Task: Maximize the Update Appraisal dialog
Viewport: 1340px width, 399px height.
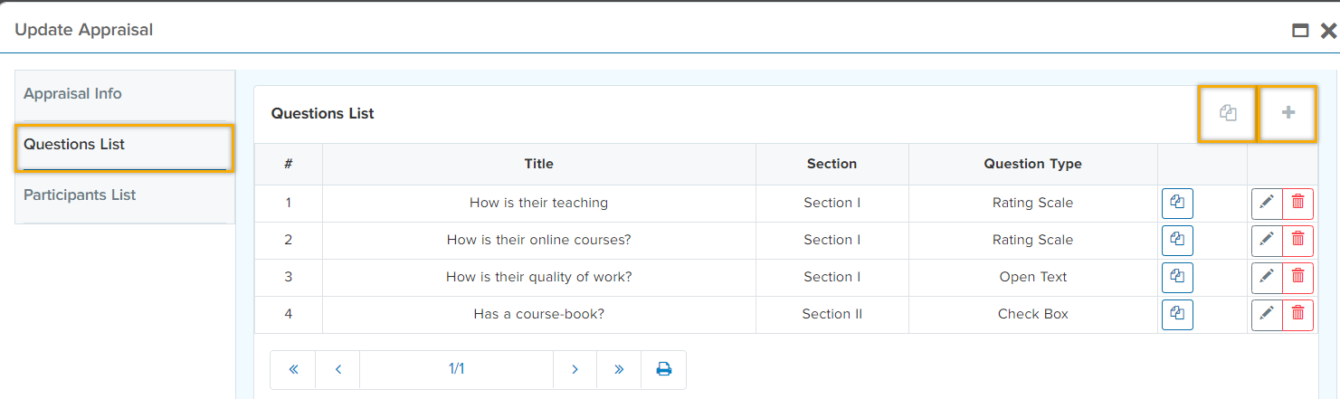Action: click(1300, 31)
